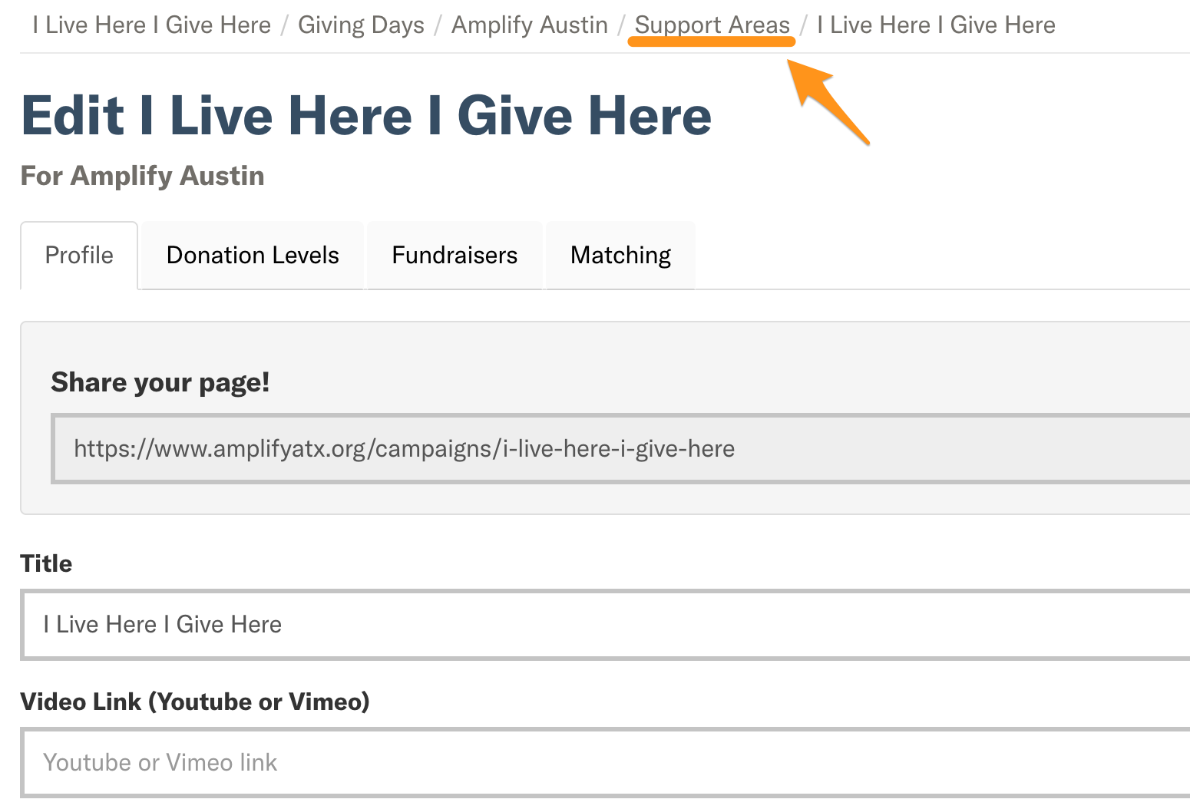Open the Support Areas breadcrumb link
Viewport: 1190px width, 809px height.
click(x=712, y=25)
